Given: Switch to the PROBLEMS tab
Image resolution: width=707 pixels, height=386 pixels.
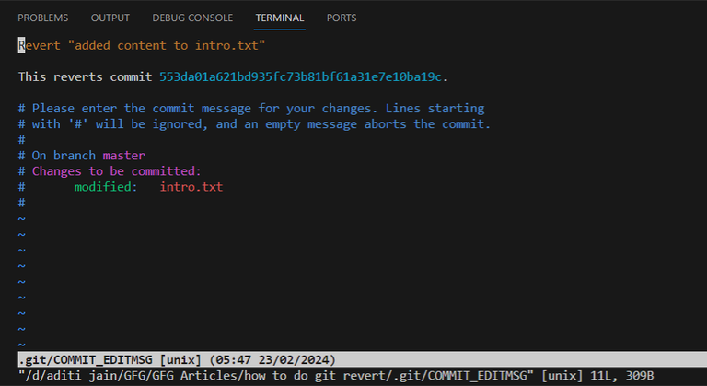Looking at the screenshot, I should click(x=43, y=18).
